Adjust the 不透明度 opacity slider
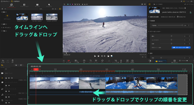Image resolution: width=194 pixels, height=105 pixels. pyautogui.click(x=170, y=25)
